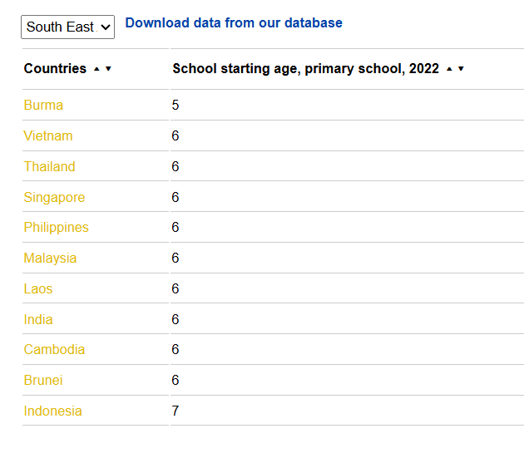The width and height of the screenshot is (524, 453).
Task: Sort Countries column ascending with up arrow
Action: tap(96, 69)
